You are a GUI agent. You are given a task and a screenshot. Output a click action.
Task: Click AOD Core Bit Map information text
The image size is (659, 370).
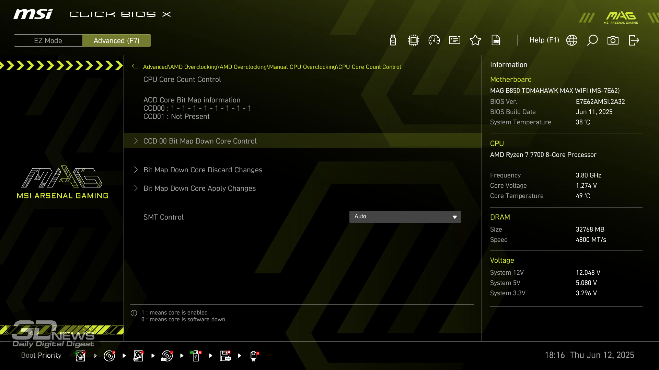click(192, 100)
